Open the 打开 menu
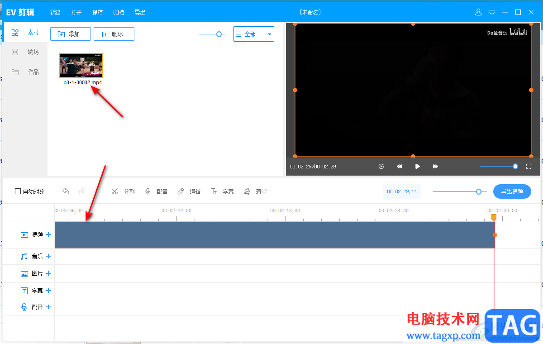The width and height of the screenshot is (543, 344). pos(76,12)
